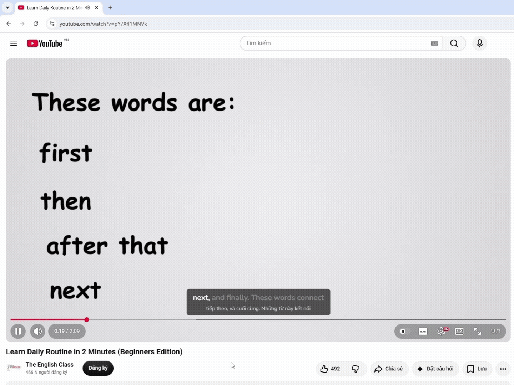Open the on-screen keyboard in search box
The image size is (514, 385).
[x=434, y=43]
